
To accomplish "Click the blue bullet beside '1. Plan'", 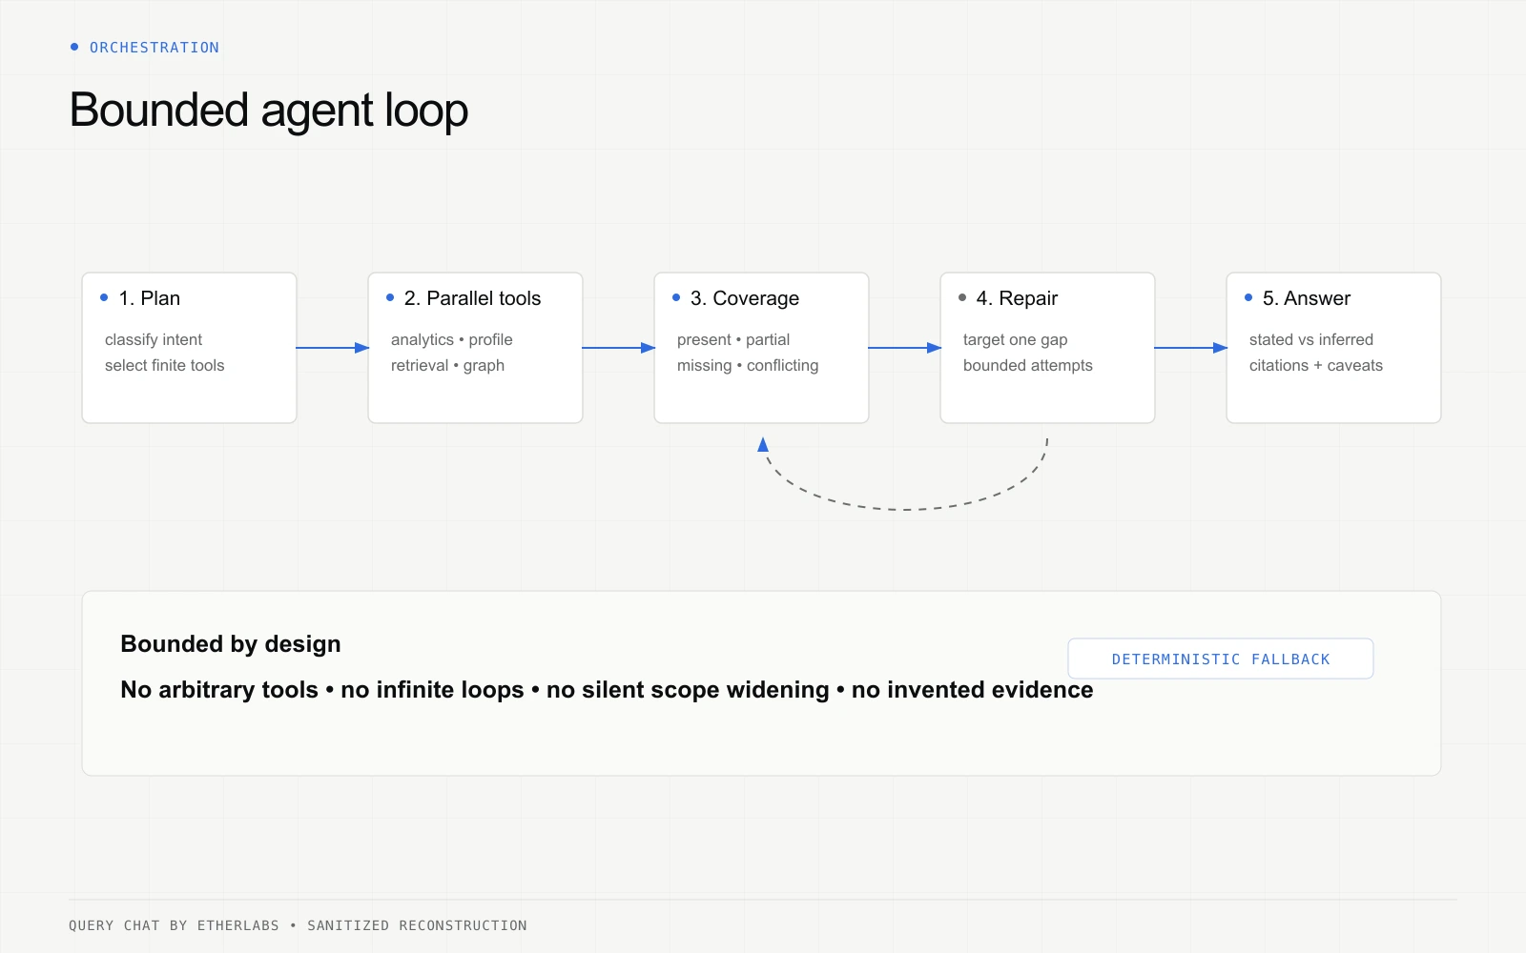I will pyautogui.click(x=104, y=297).
